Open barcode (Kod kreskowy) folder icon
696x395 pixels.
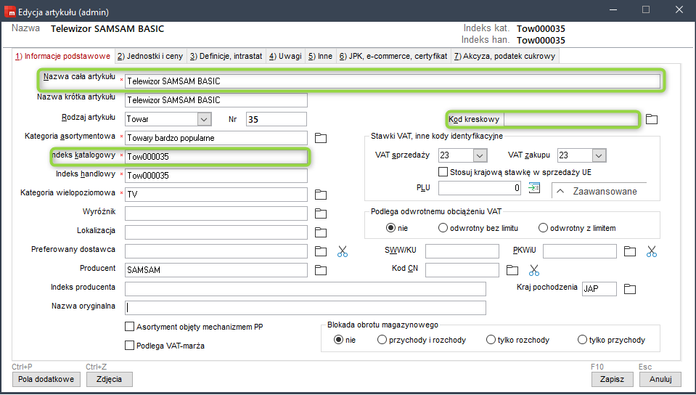tap(651, 119)
